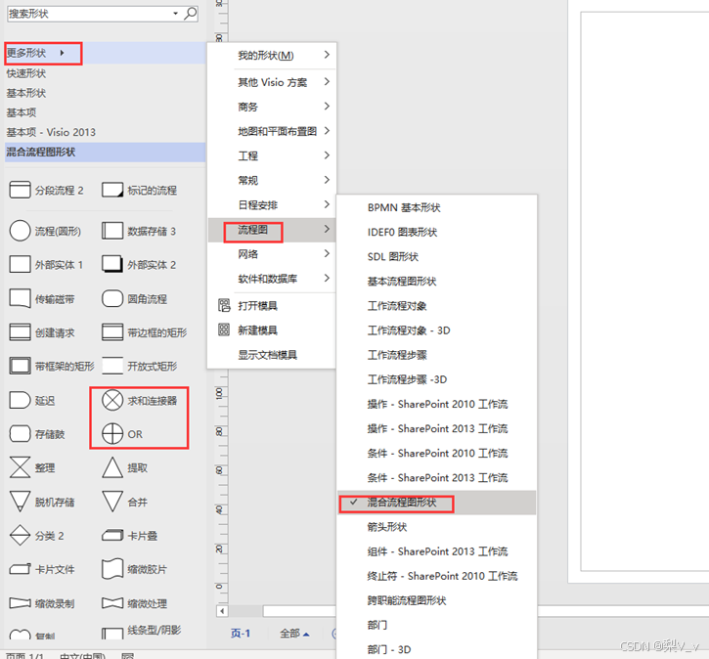Select the 整理 hourglass shape icon

click(x=20, y=467)
